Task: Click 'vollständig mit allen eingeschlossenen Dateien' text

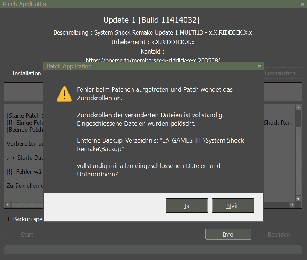Action: pyautogui.click(x=149, y=170)
